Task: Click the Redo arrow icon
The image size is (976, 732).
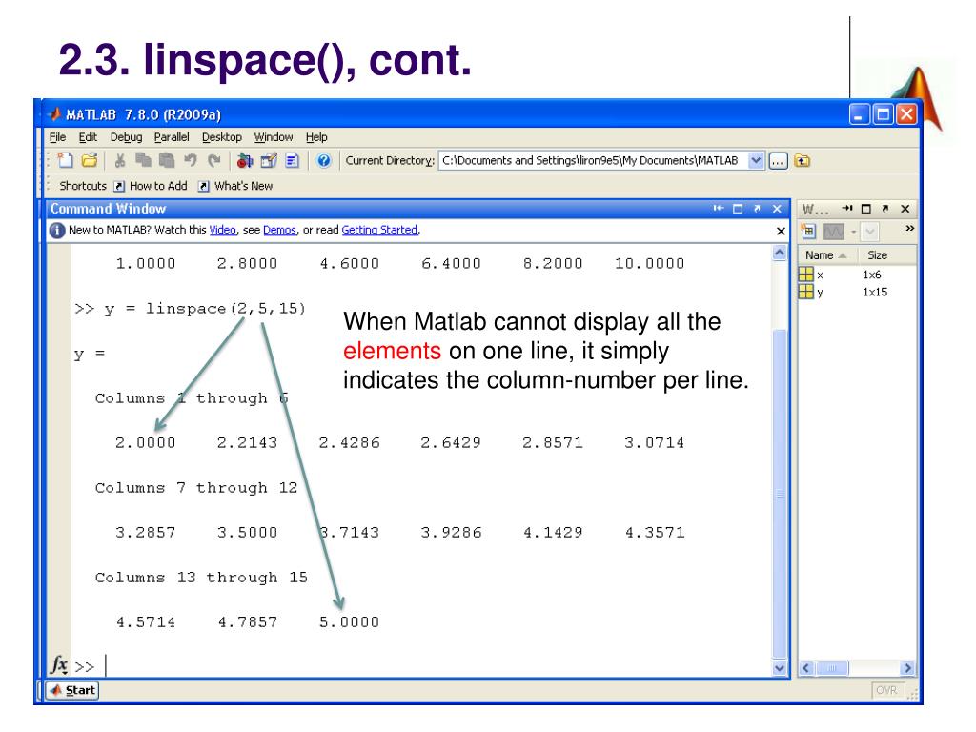Action: click(x=214, y=160)
